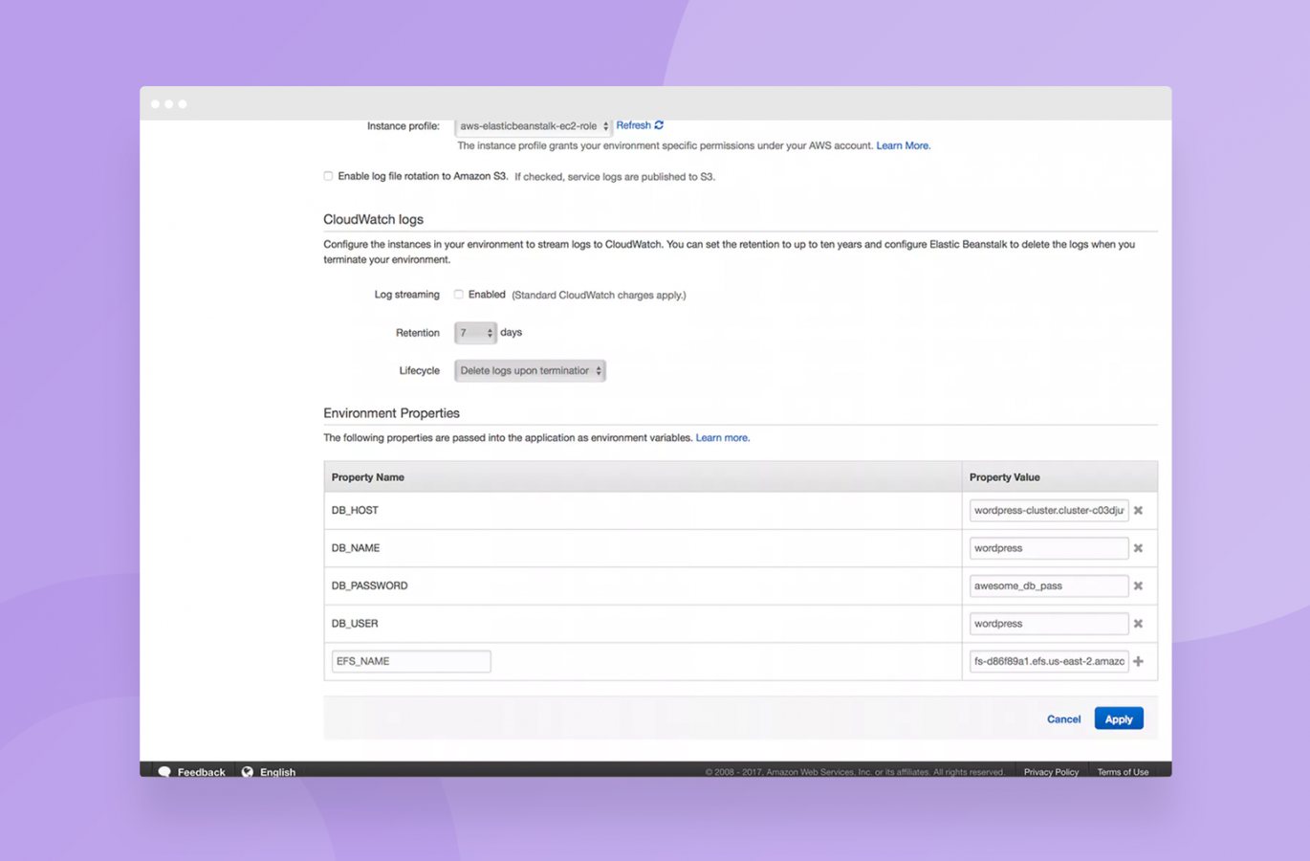The height and width of the screenshot is (861, 1310).
Task: Apply the configuration changes
Action: [x=1119, y=718]
